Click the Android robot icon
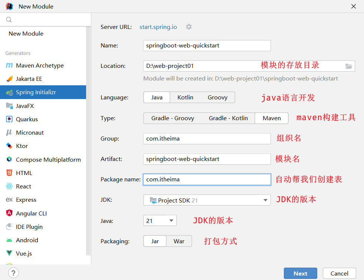Screen dimensions: 364x280 (x=9, y=240)
